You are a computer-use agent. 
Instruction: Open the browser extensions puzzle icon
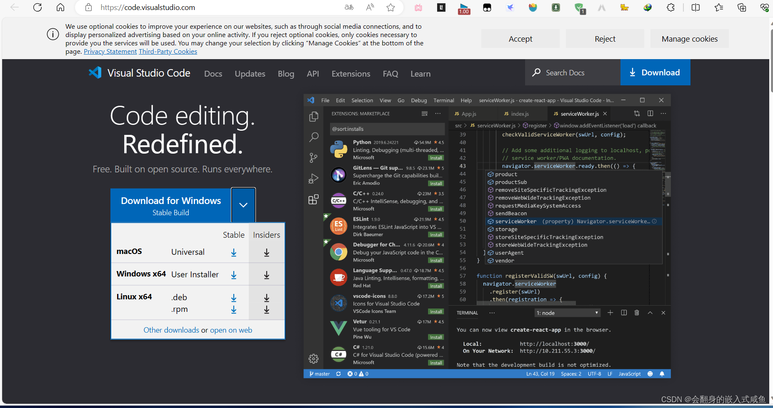(670, 7)
